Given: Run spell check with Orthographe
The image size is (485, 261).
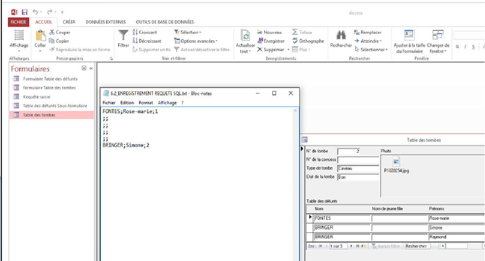Looking at the screenshot, I should (x=308, y=41).
